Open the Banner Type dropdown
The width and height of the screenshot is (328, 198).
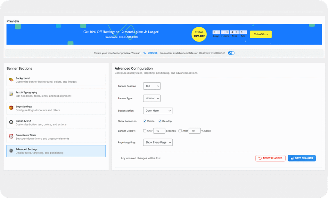(152, 98)
